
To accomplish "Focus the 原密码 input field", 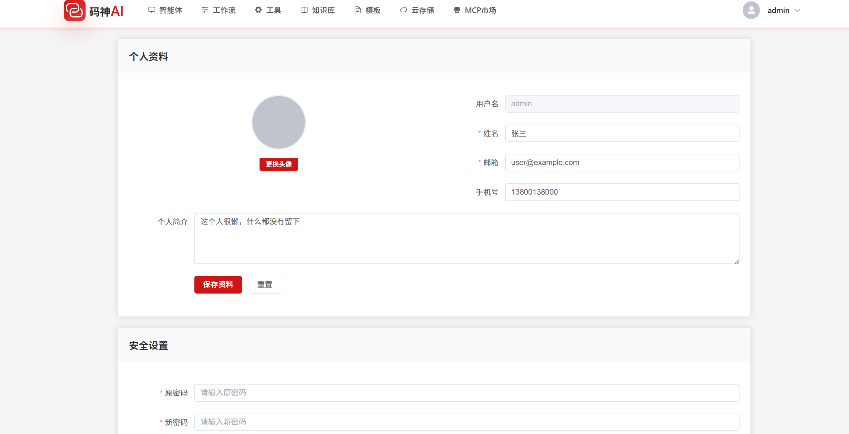I will point(466,392).
